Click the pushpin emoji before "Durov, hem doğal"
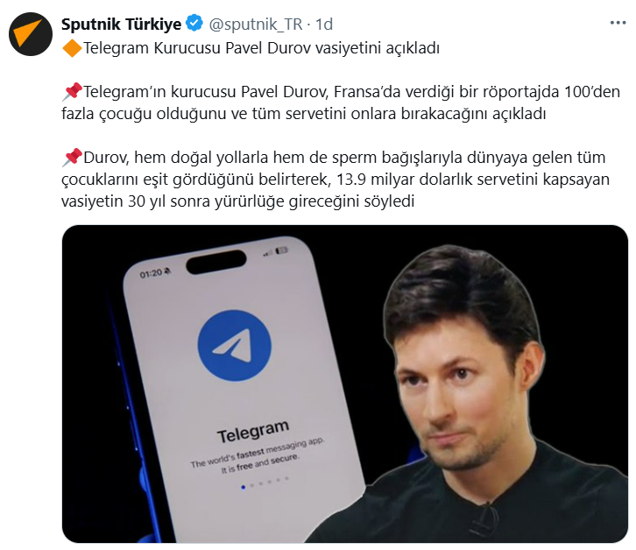This screenshot has width=636, height=550. coord(72,158)
